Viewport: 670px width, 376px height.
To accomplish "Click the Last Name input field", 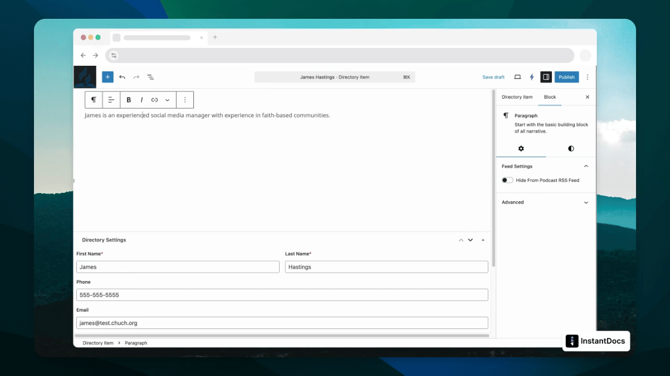I will coord(387,267).
